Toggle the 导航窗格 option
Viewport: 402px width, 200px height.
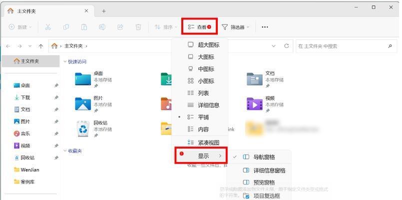[259, 157]
